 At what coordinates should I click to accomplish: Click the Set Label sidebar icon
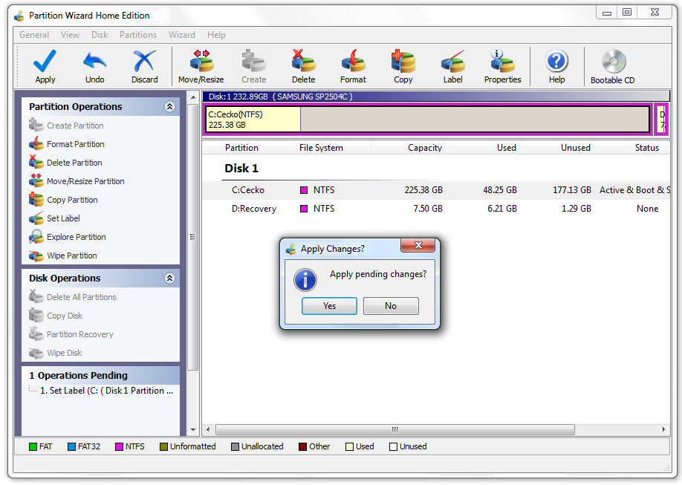click(36, 218)
